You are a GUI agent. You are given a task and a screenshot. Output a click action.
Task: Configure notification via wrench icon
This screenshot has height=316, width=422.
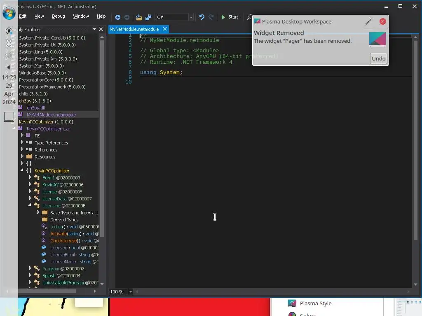click(x=369, y=21)
